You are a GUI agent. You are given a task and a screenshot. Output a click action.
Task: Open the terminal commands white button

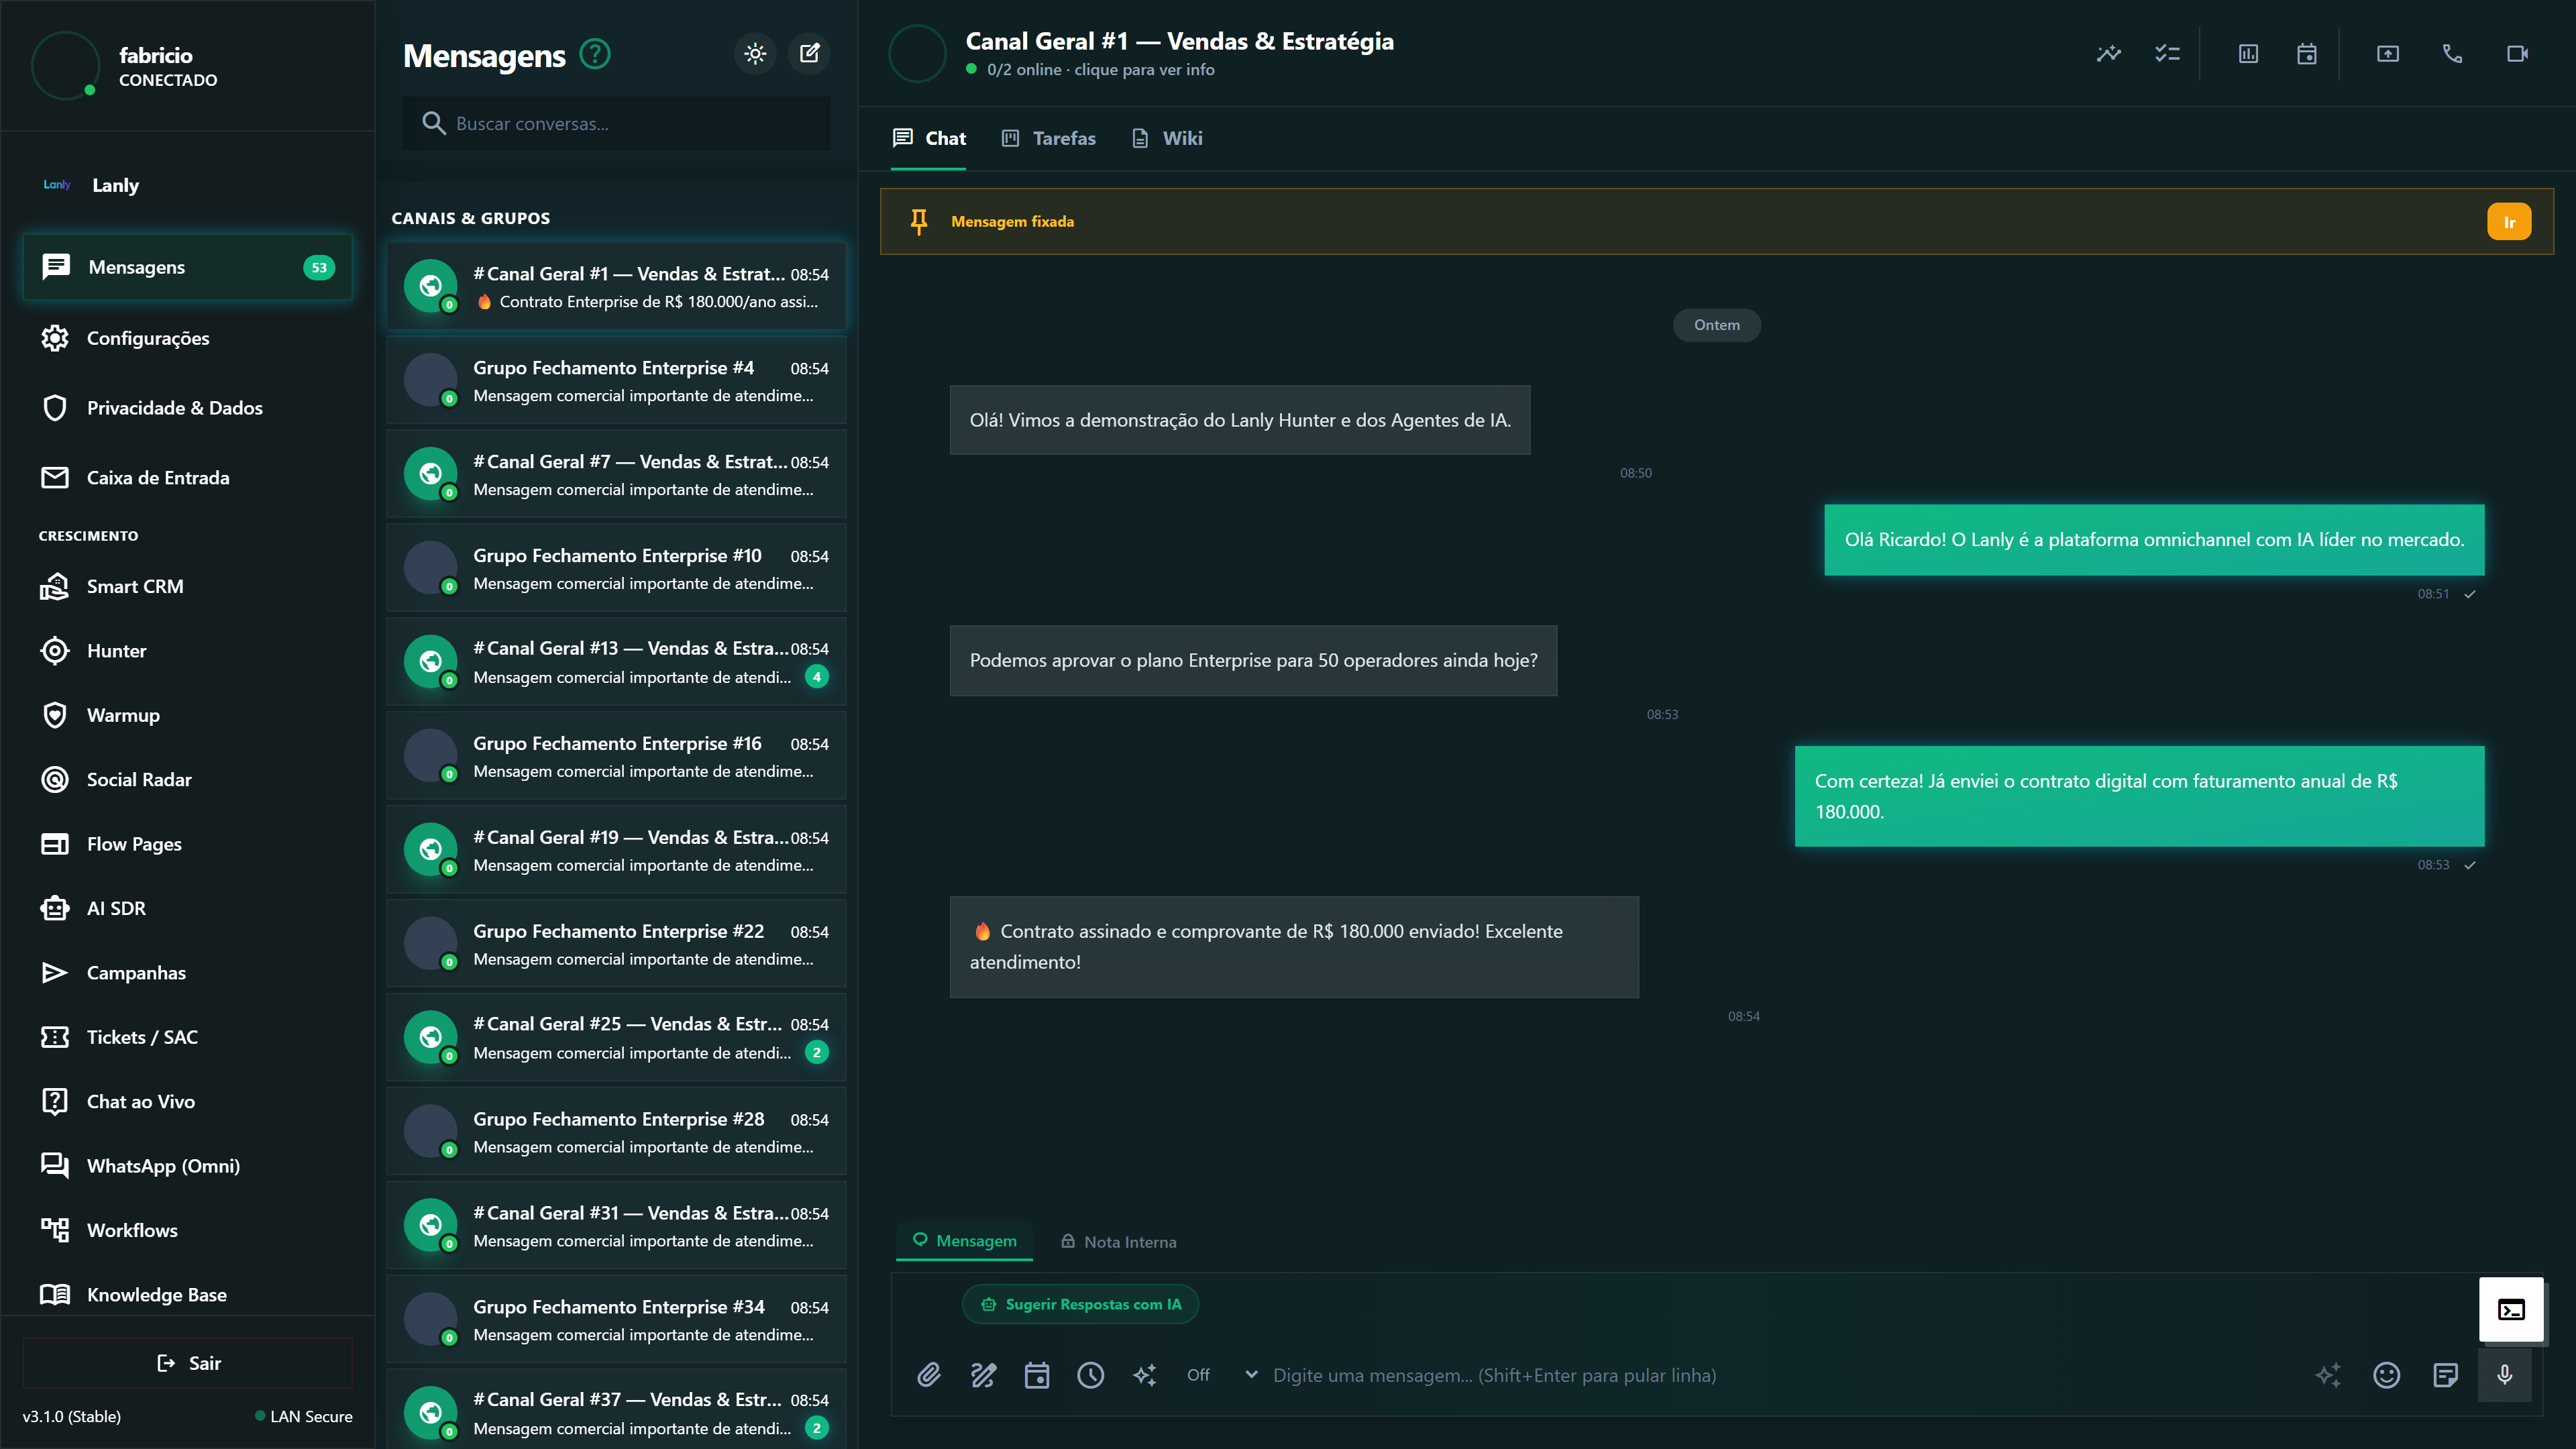coord(2511,1310)
